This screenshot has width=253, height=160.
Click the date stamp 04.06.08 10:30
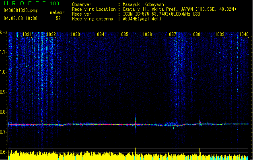tap(21, 18)
